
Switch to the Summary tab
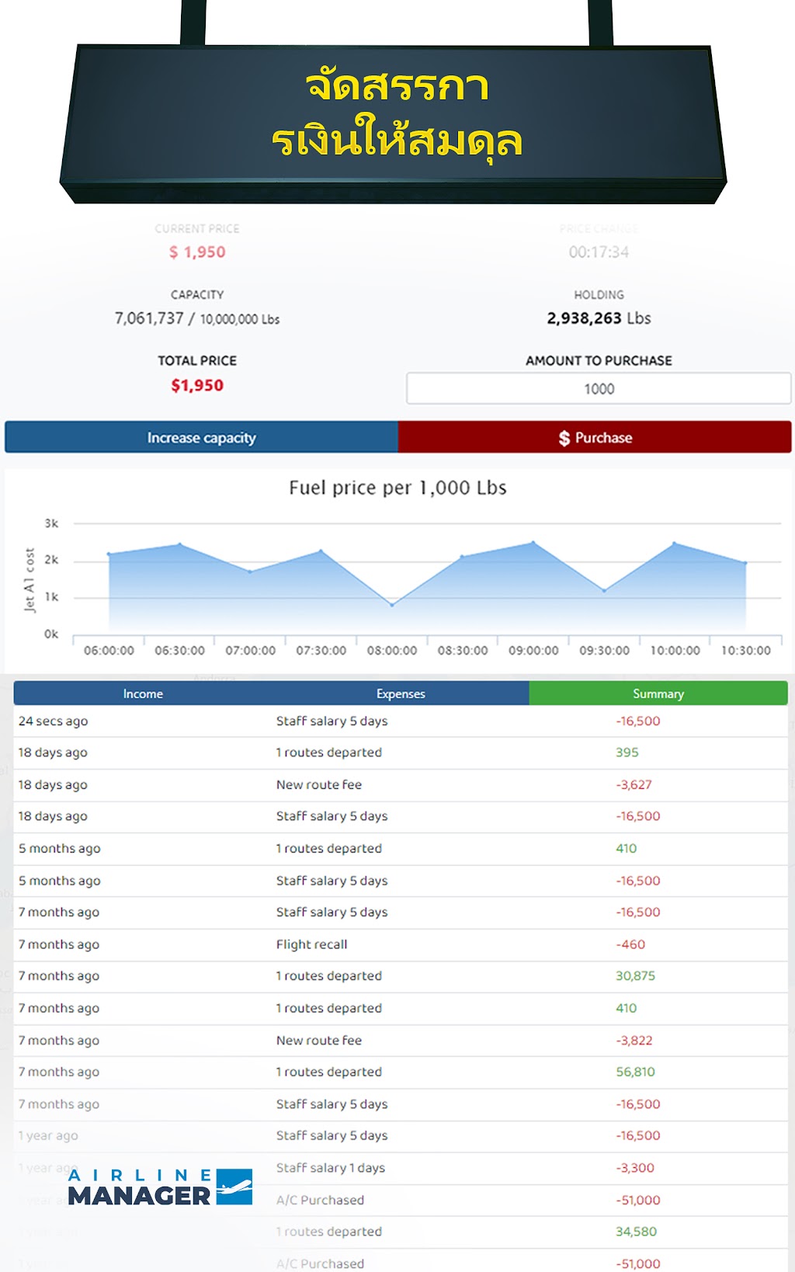point(658,693)
